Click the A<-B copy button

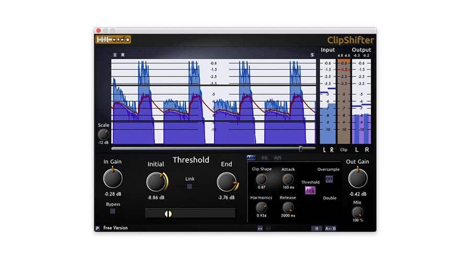tap(330, 228)
